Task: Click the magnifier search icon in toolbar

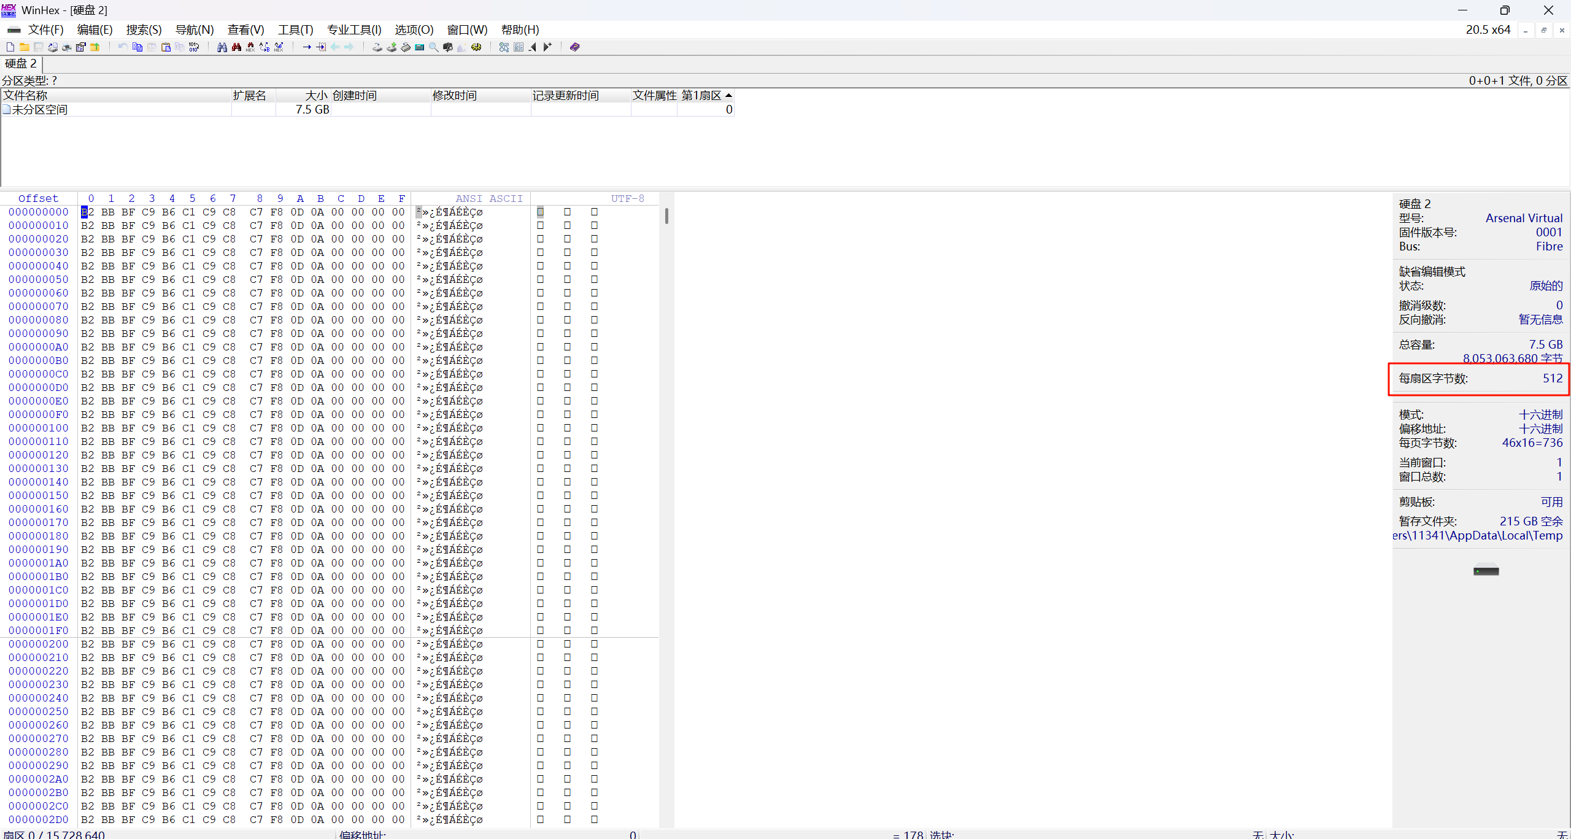Action: click(434, 47)
